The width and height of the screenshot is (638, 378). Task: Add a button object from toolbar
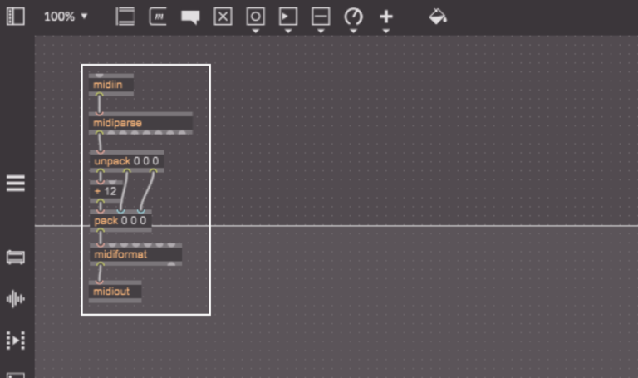point(256,17)
